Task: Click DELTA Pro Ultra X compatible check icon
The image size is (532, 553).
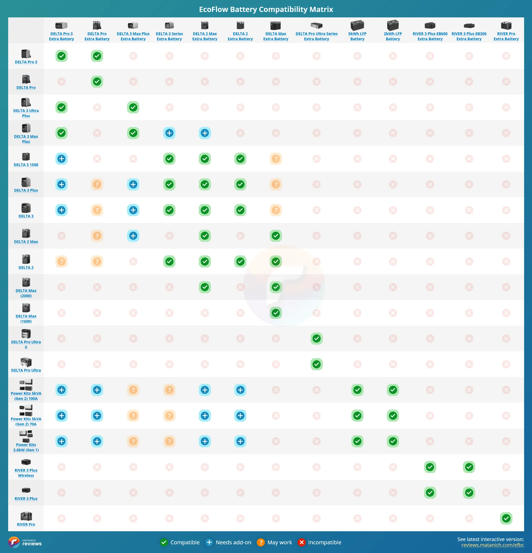Action: pyautogui.click(x=317, y=338)
